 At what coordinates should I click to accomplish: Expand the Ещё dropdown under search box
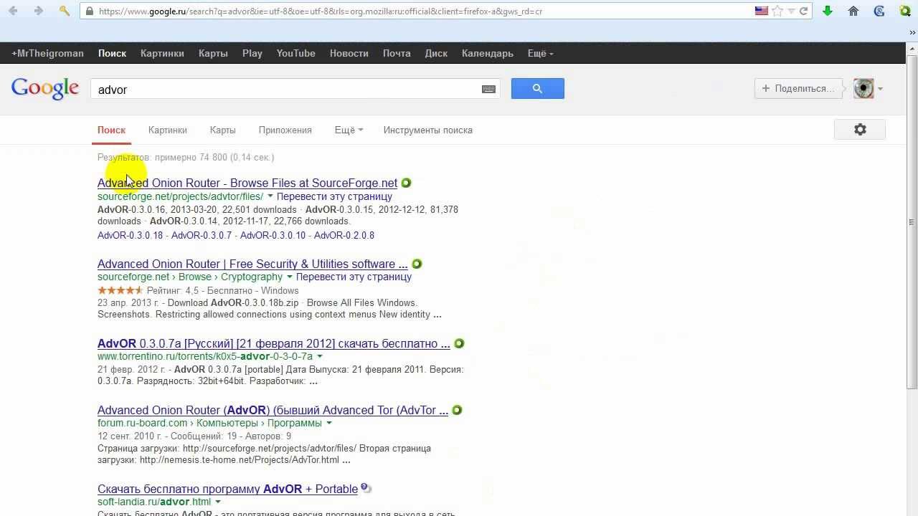[x=349, y=130]
